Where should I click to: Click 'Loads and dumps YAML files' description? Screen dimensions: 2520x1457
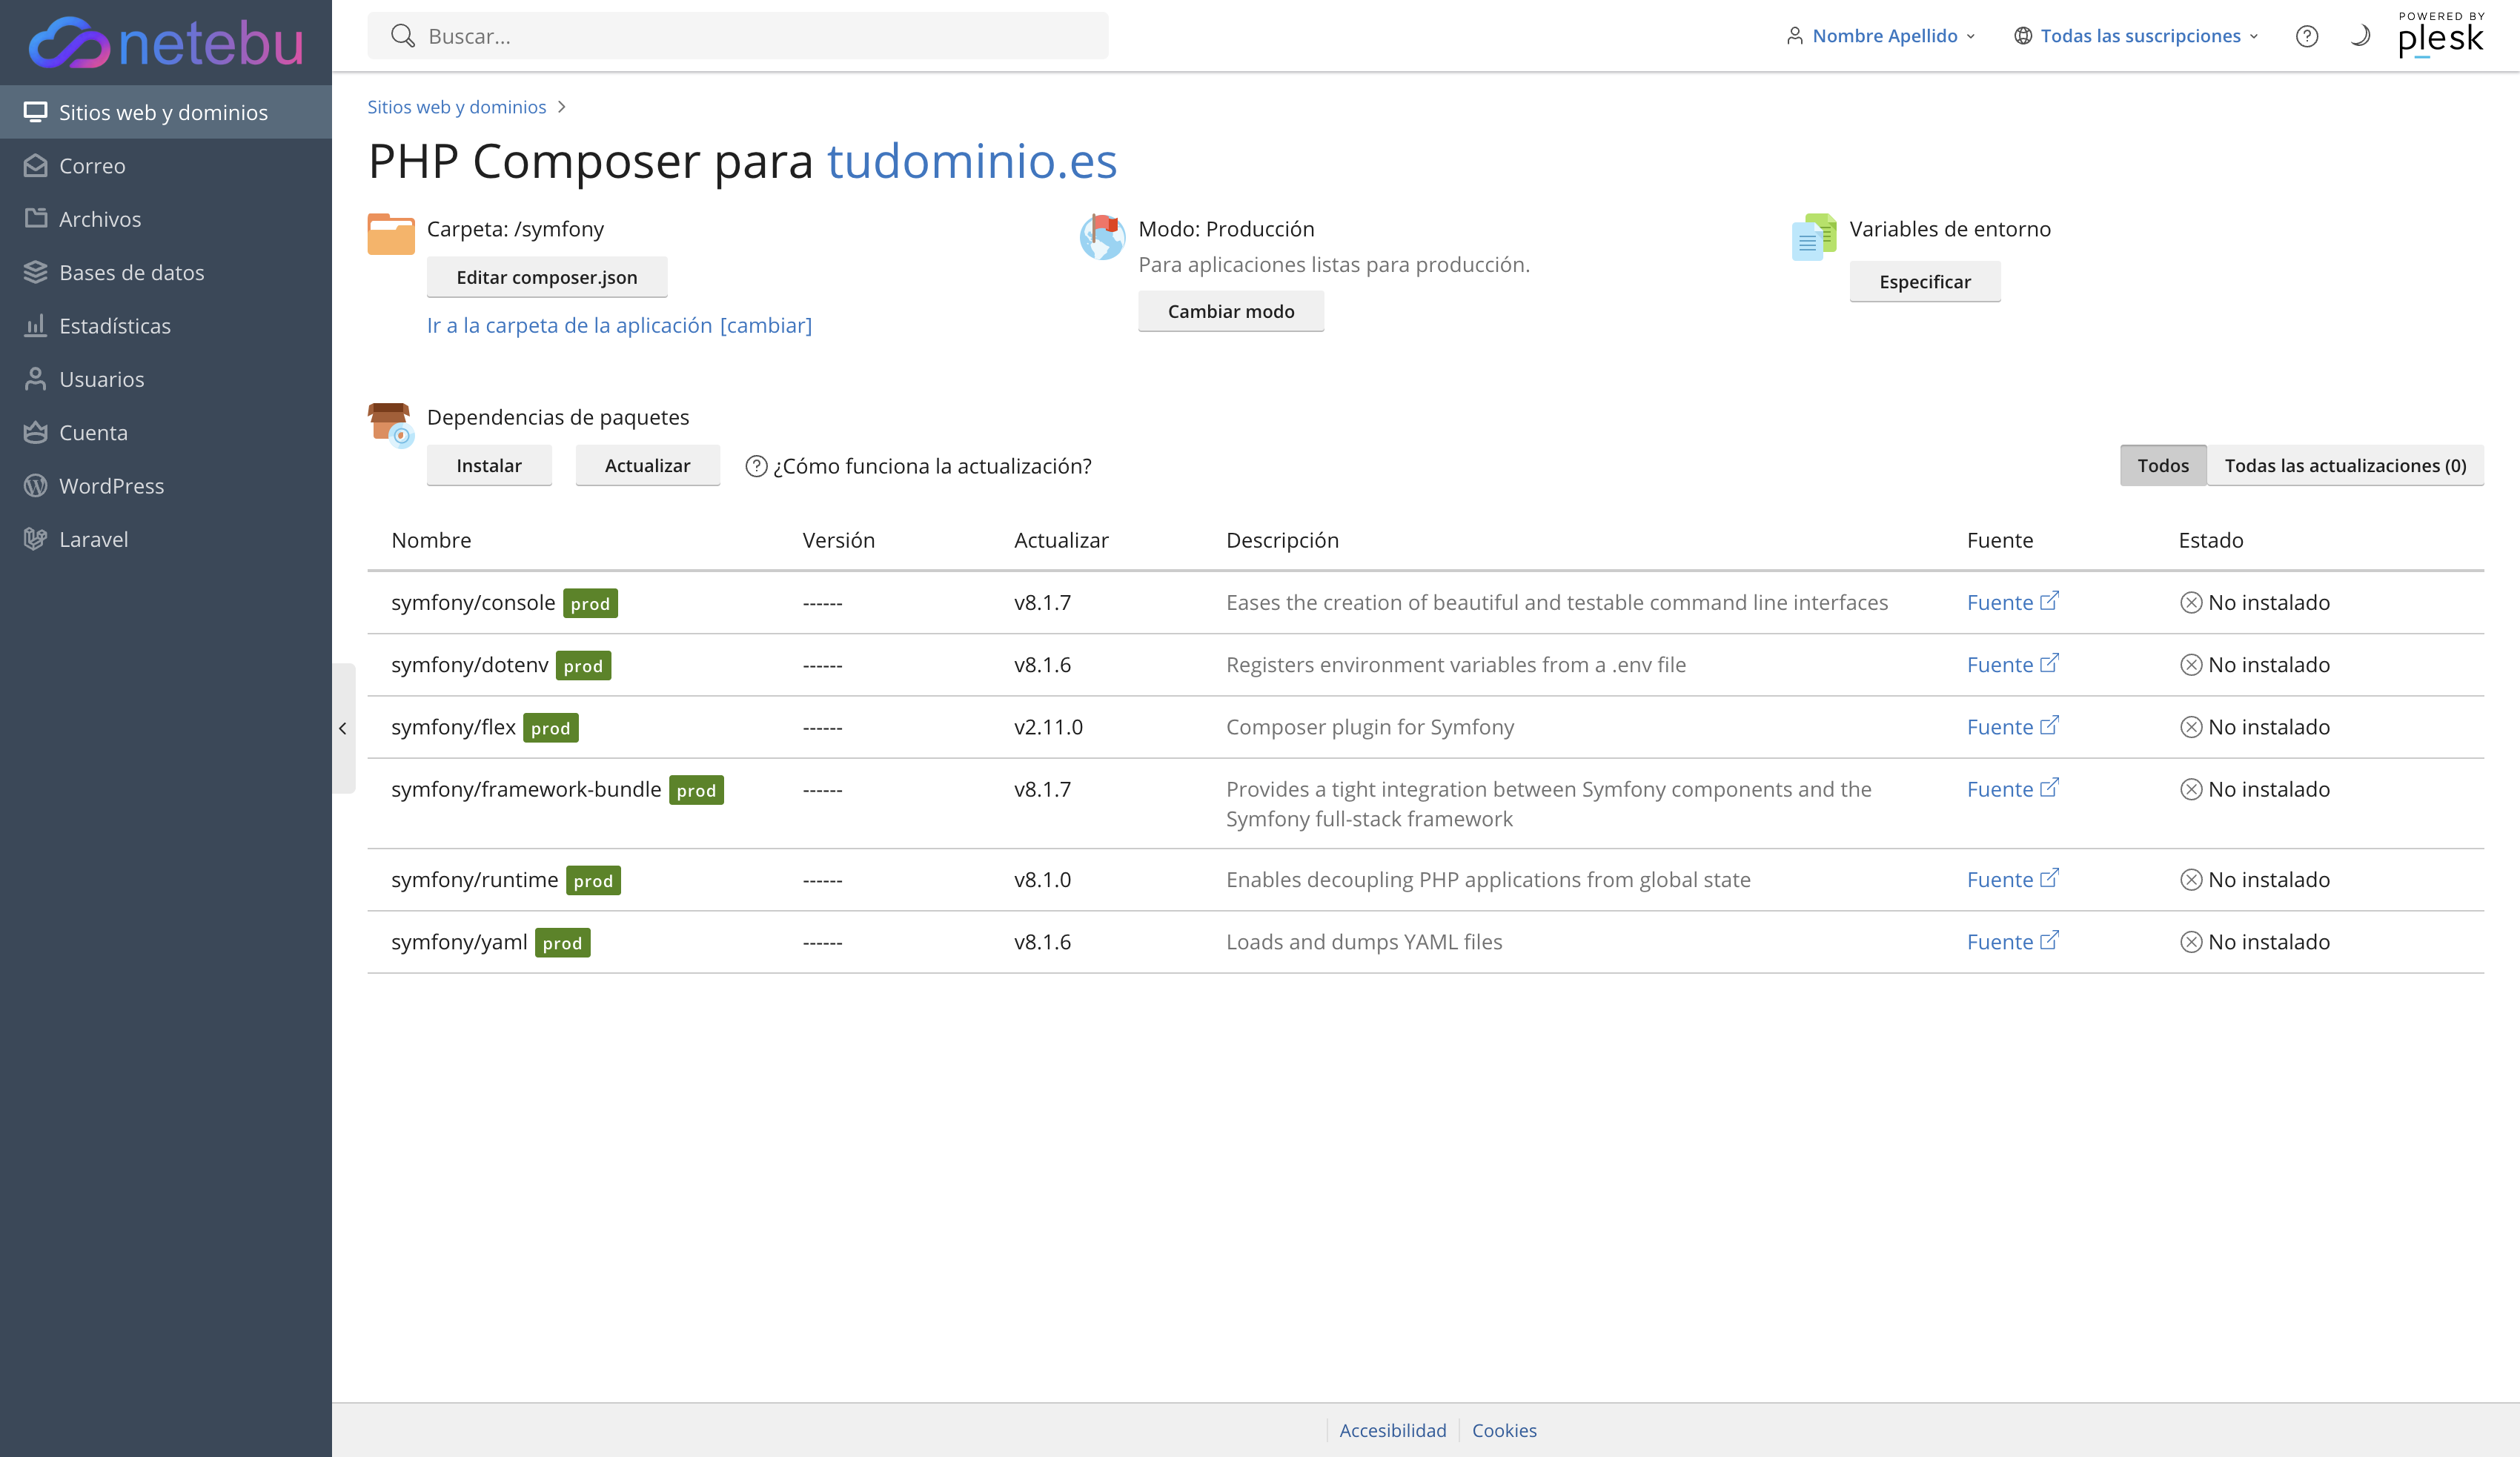1364,942
